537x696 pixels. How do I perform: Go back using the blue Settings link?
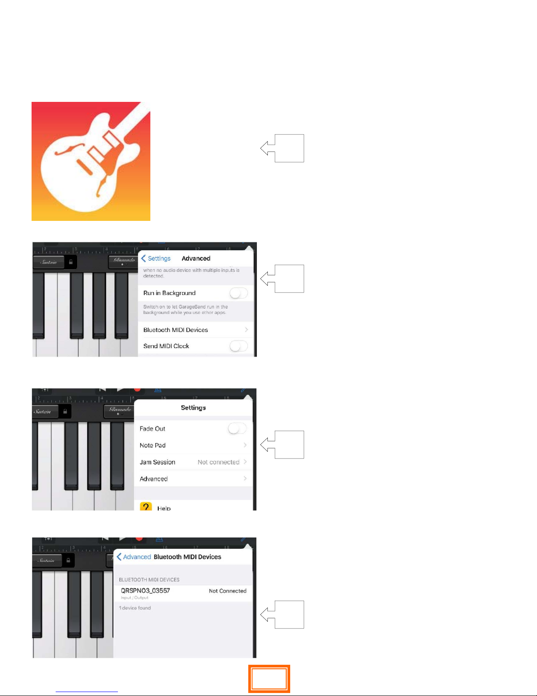pyautogui.click(x=156, y=259)
